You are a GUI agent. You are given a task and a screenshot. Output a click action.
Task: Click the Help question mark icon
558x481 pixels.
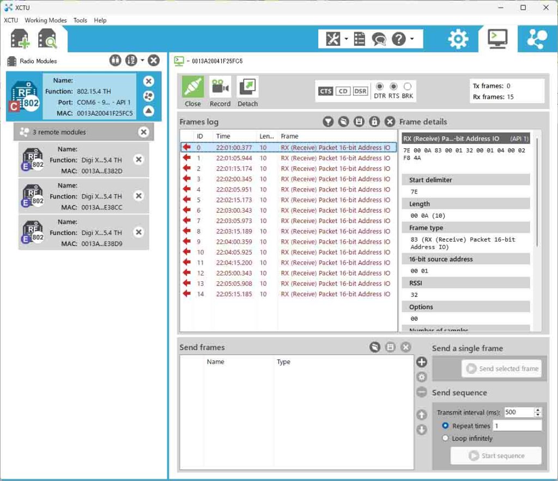click(x=398, y=39)
